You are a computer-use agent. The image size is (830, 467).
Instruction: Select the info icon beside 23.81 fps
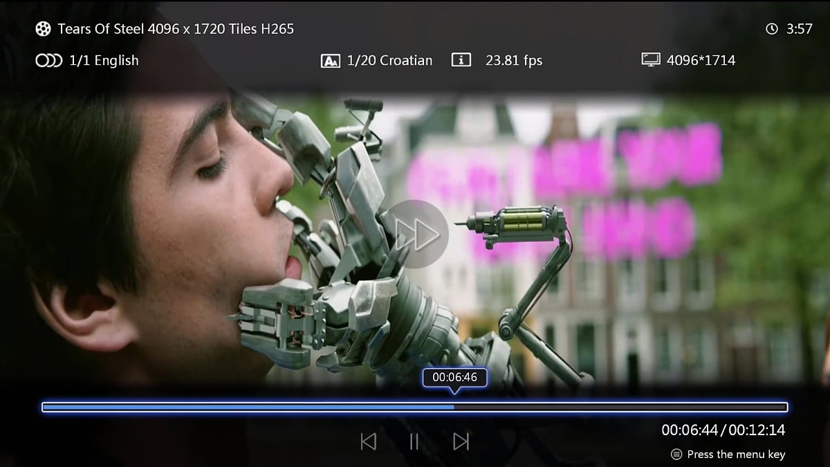[461, 60]
